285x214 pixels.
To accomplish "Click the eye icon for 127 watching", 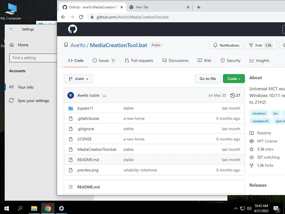I will tap(252, 157).
